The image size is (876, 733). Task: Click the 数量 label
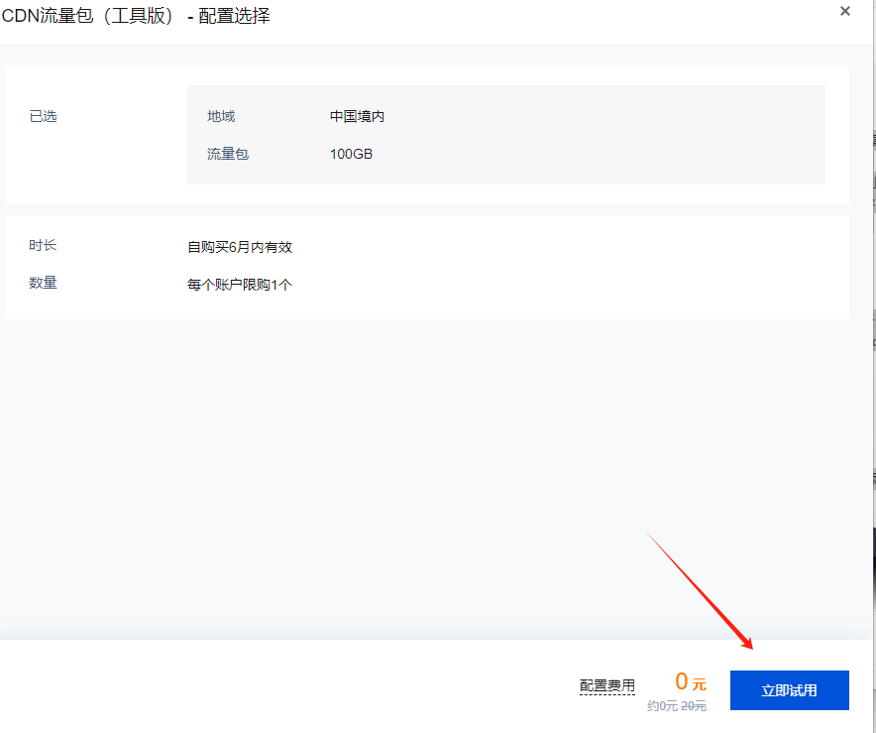(44, 283)
